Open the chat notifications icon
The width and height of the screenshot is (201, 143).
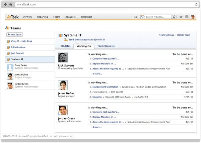tap(187, 17)
